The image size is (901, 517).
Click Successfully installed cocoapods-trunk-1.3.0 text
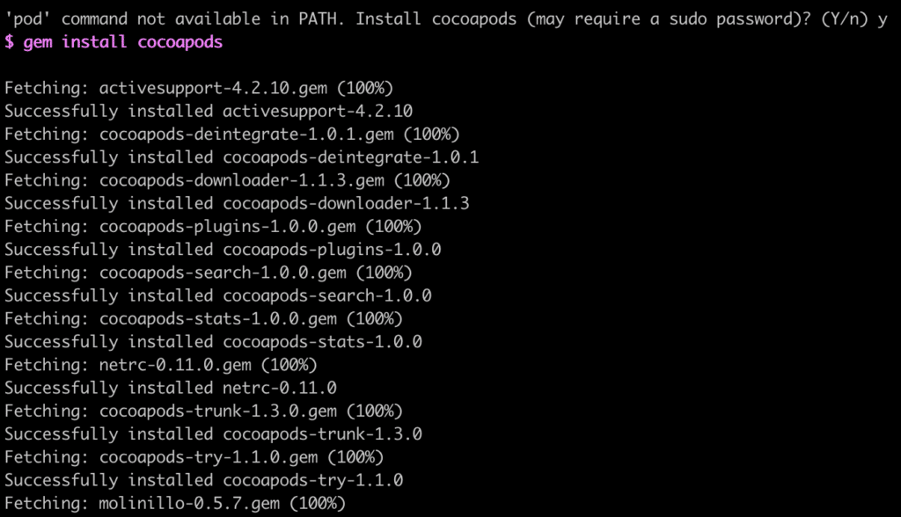coord(213,433)
